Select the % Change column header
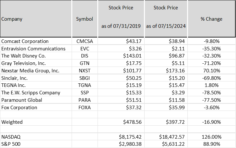 [211, 19]
